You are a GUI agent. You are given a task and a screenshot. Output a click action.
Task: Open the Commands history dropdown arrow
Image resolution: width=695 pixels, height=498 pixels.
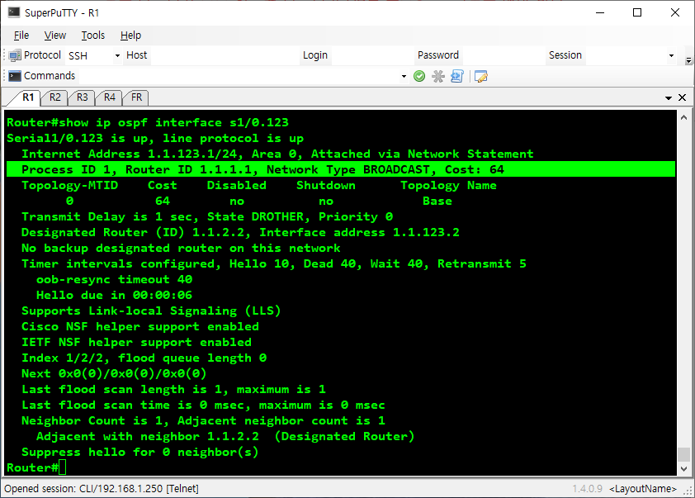pos(404,76)
